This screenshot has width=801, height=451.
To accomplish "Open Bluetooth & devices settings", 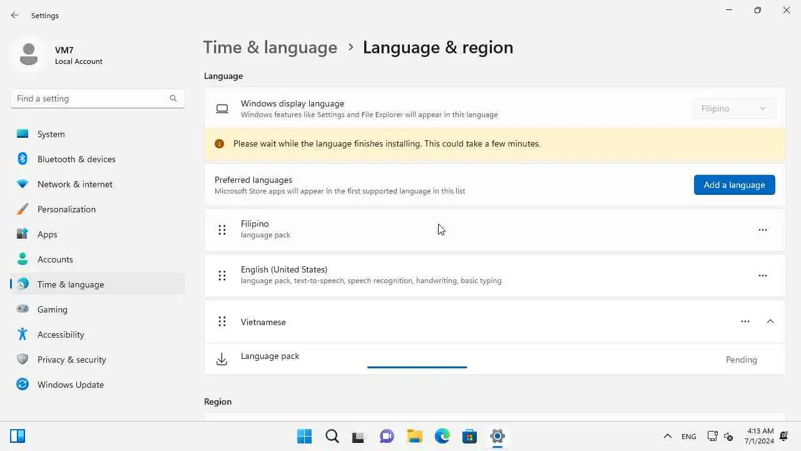I will pos(98,159).
